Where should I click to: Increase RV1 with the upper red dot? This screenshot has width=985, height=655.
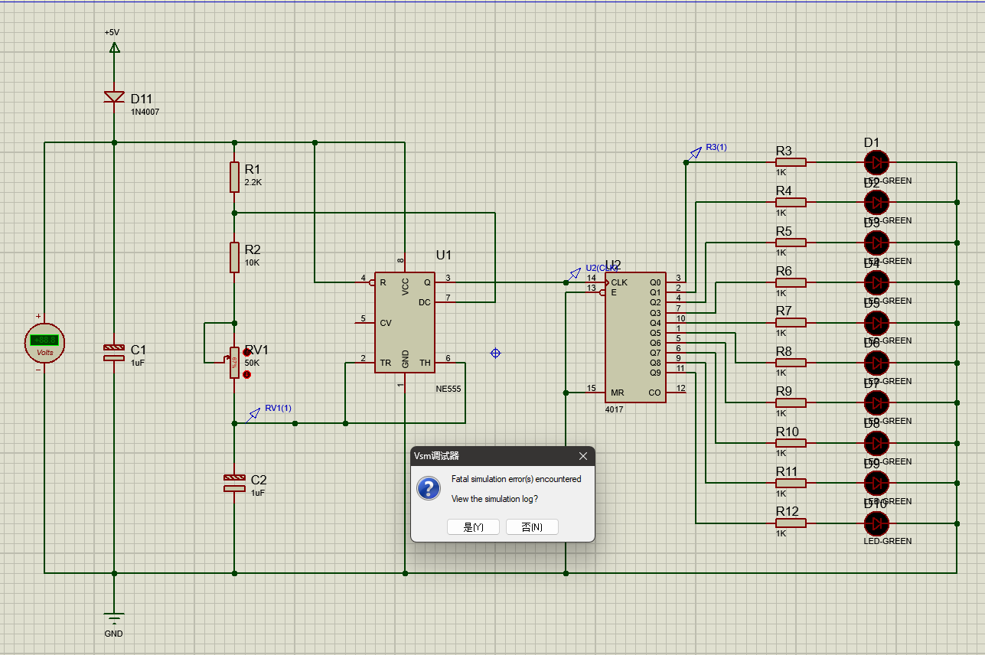click(x=246, y=352)
